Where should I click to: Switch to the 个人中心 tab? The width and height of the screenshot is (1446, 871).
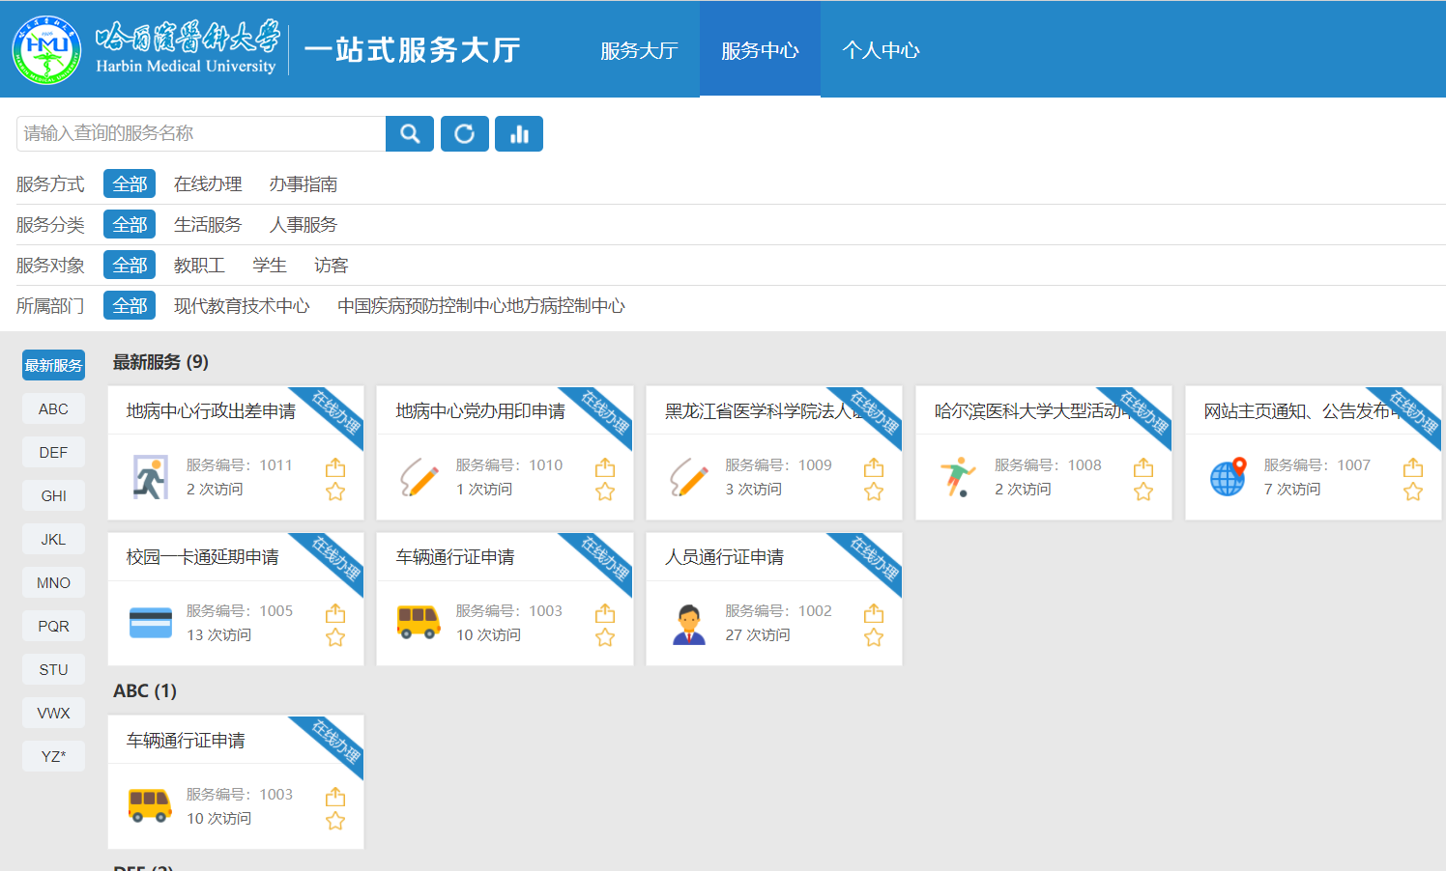coord(881,50)
